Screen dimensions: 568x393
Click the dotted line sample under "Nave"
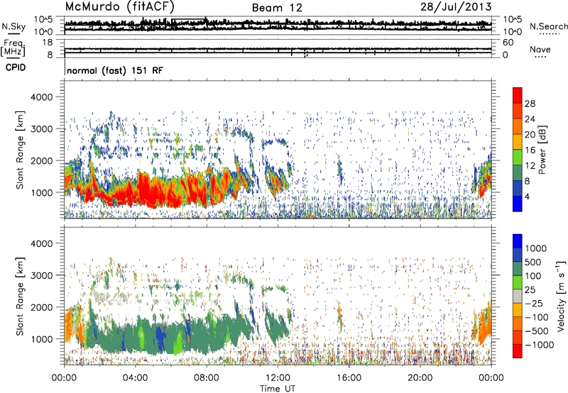click(540, 57)
